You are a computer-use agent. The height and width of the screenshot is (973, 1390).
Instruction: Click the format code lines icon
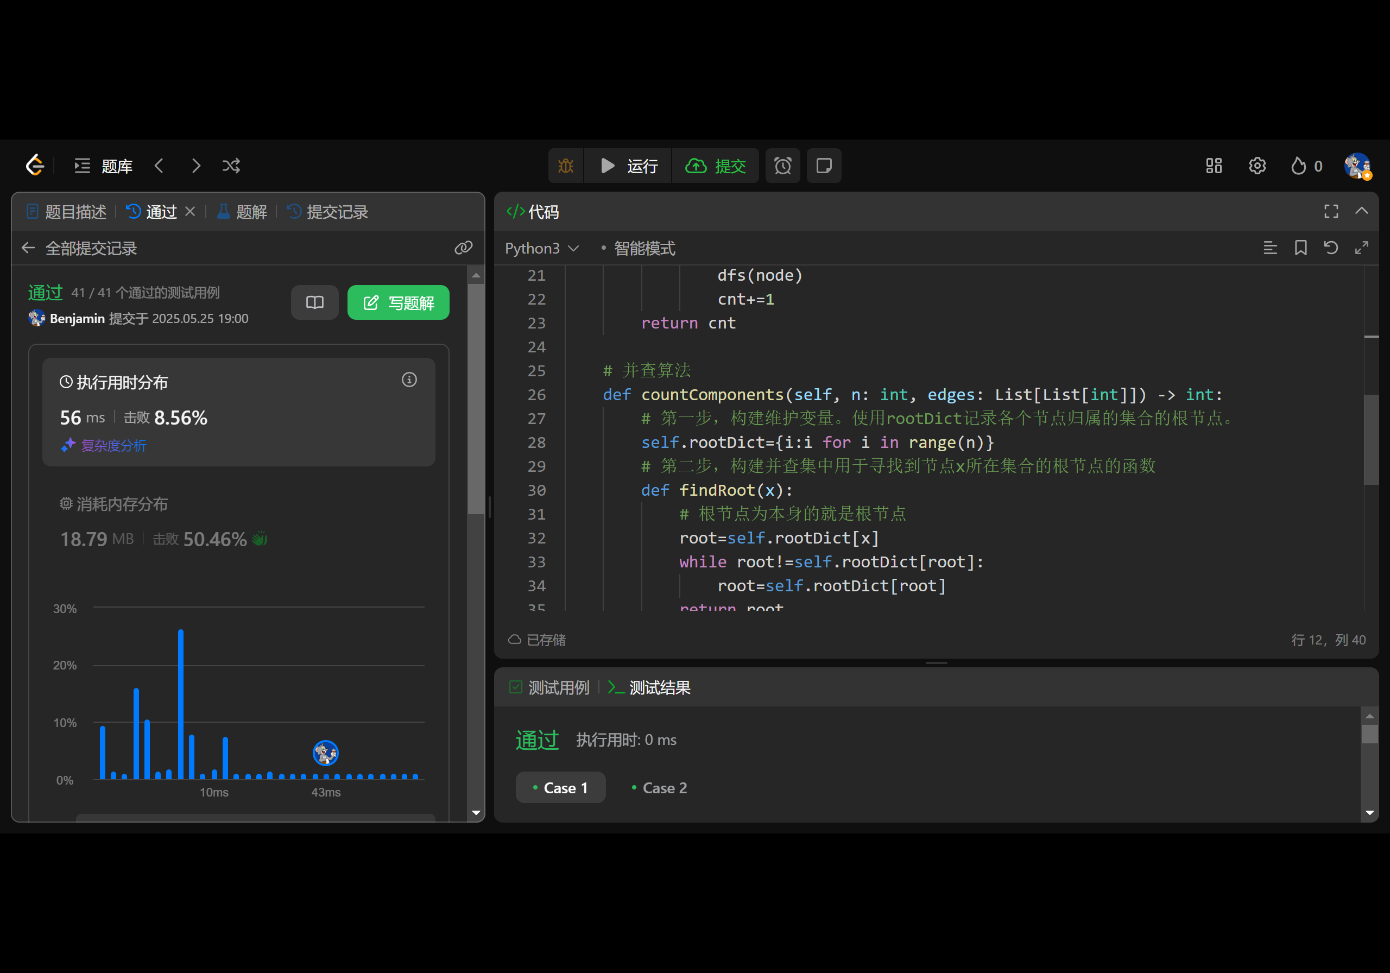click(x=1270, y=248)
